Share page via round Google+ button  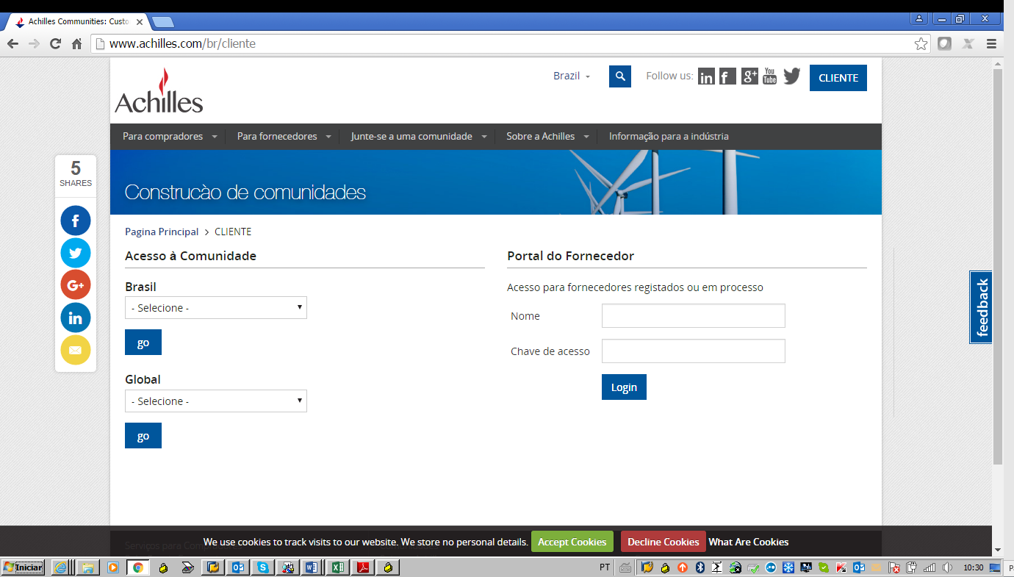click(x=76, y=285)
